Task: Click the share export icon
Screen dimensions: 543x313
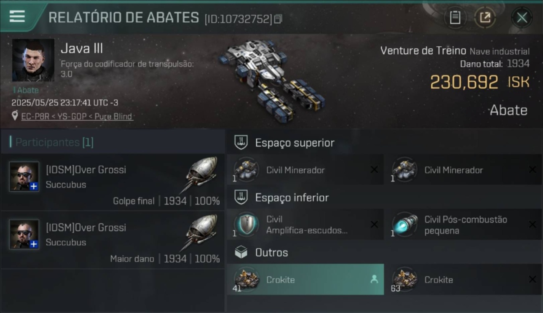Action: [485, 18]
